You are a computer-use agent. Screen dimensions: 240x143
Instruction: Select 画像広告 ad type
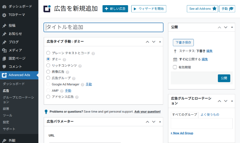click(x=48, y=71)
